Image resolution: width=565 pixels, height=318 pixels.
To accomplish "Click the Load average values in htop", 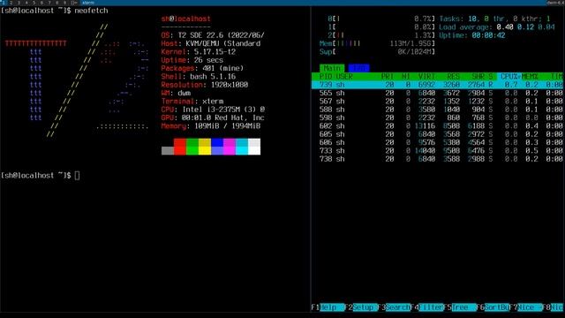I will point(526,27).
